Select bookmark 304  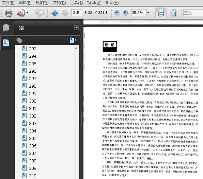[x=33, y=131]
